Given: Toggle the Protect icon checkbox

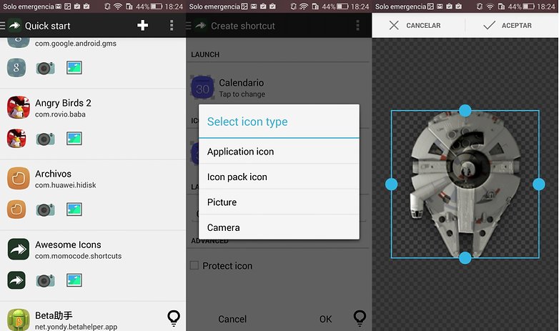Looking at the screenshot, I should point(194,265).
